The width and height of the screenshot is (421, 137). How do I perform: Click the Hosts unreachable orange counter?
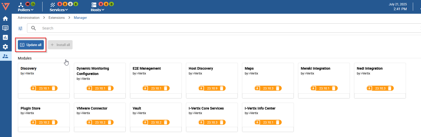coord(106,4)
